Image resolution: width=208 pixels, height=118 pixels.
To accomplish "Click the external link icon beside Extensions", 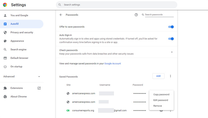I will pos(39,88).
